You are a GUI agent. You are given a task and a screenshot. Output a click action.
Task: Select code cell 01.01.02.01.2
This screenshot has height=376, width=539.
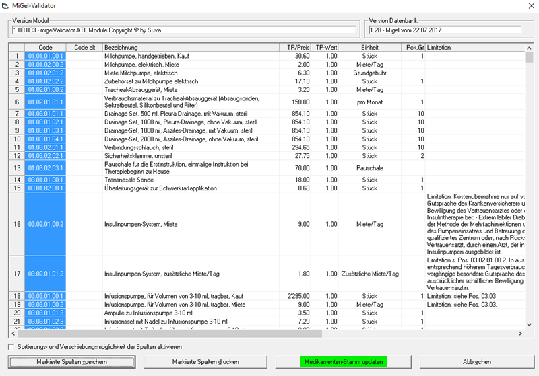tap(45, 73)
